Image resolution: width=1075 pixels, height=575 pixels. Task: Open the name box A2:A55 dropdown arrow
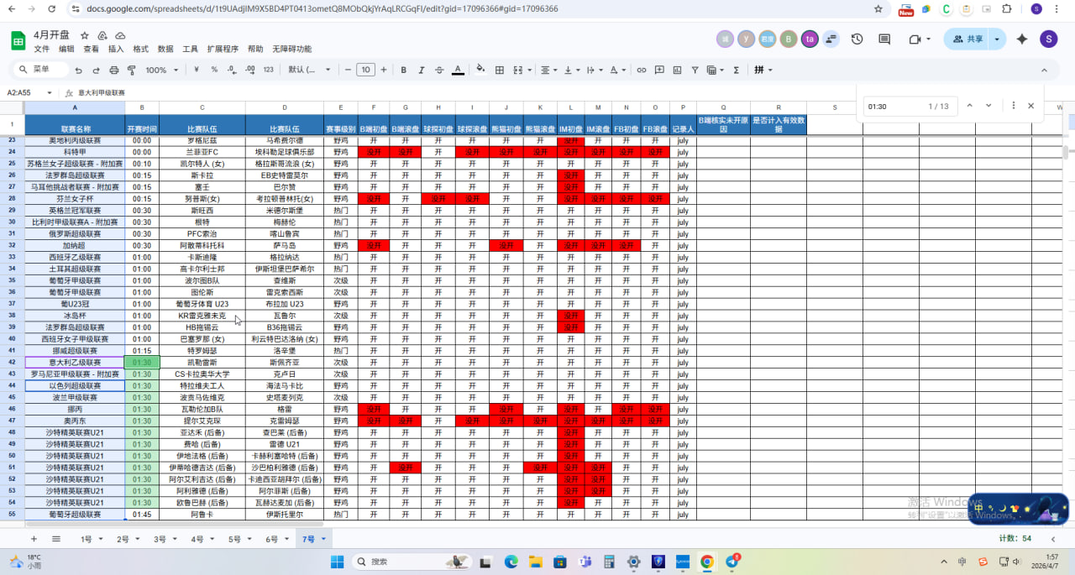(x=49, y=93)
